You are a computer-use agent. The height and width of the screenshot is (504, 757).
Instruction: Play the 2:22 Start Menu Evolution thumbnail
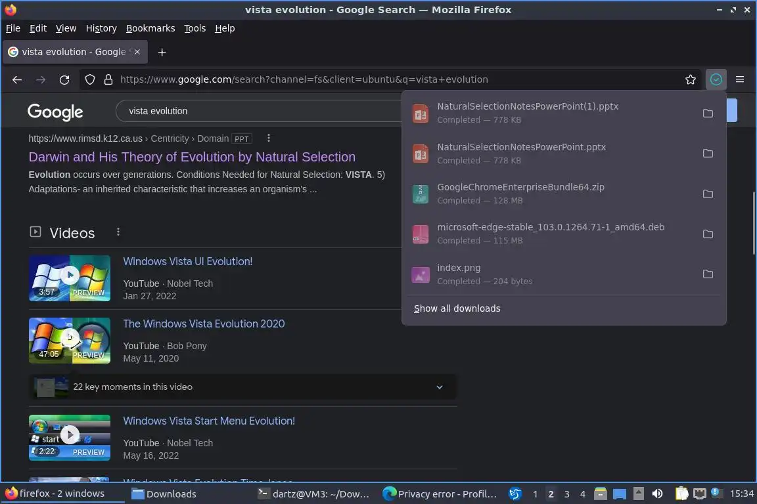70,438
